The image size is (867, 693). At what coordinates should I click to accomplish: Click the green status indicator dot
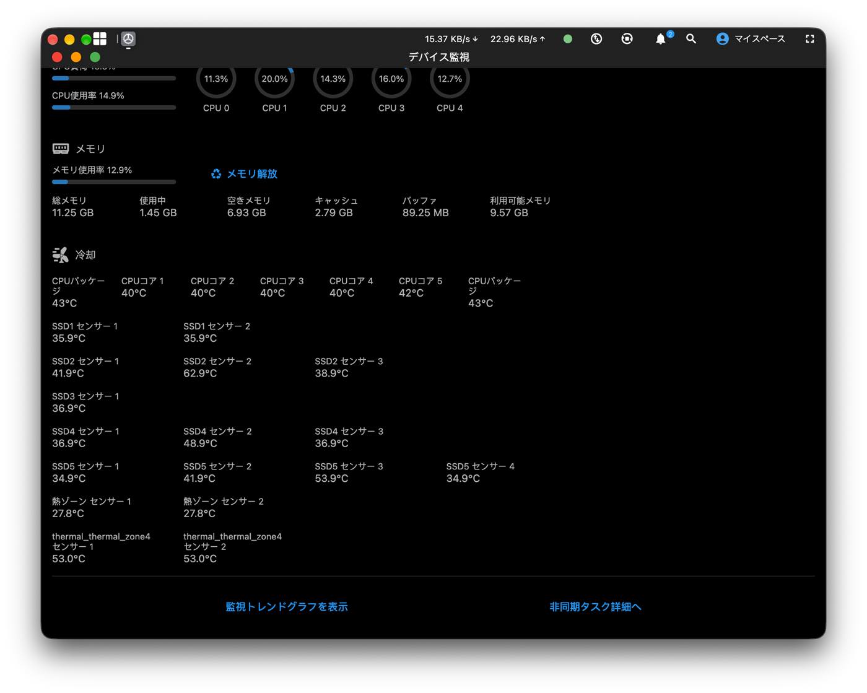[567, 38]
